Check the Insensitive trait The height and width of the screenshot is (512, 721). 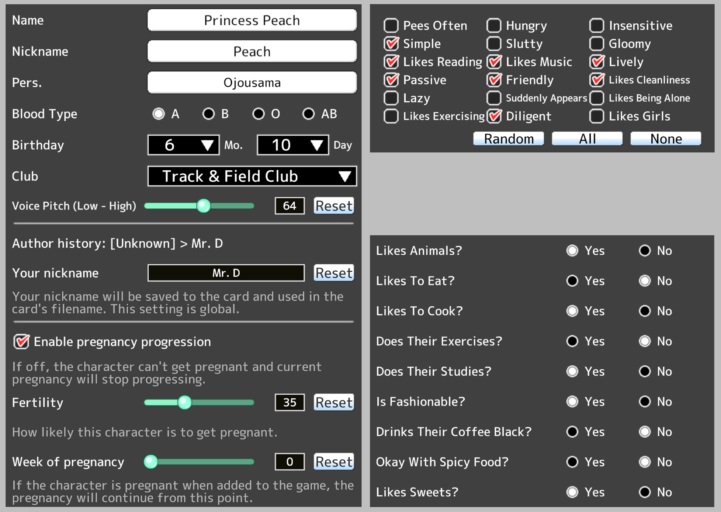(597, 25)
